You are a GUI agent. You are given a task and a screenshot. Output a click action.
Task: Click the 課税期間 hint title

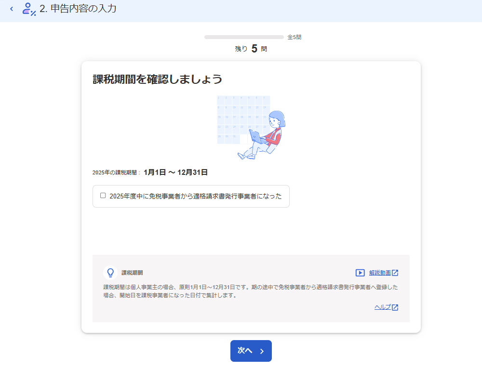[x=132, y=273]
